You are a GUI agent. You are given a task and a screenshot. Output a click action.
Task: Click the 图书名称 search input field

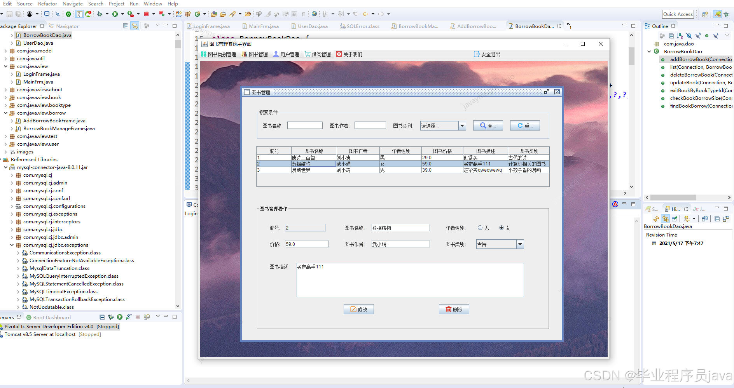coord(305,125)
